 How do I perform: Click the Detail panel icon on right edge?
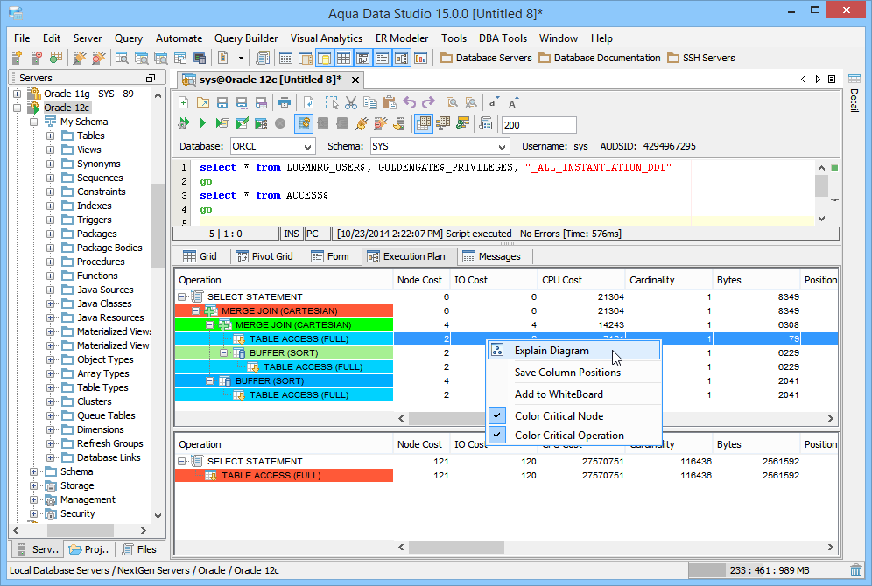click(x=854, y=79)
